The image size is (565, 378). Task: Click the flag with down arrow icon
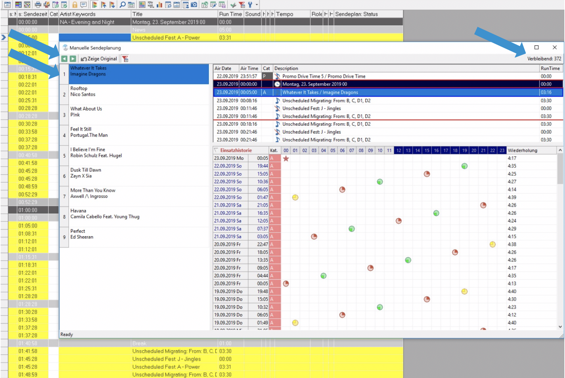[112, 5]
